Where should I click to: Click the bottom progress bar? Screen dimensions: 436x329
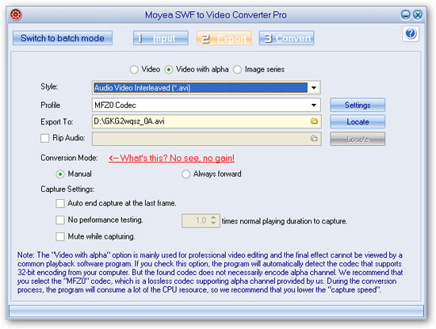(x=216, y=312)
